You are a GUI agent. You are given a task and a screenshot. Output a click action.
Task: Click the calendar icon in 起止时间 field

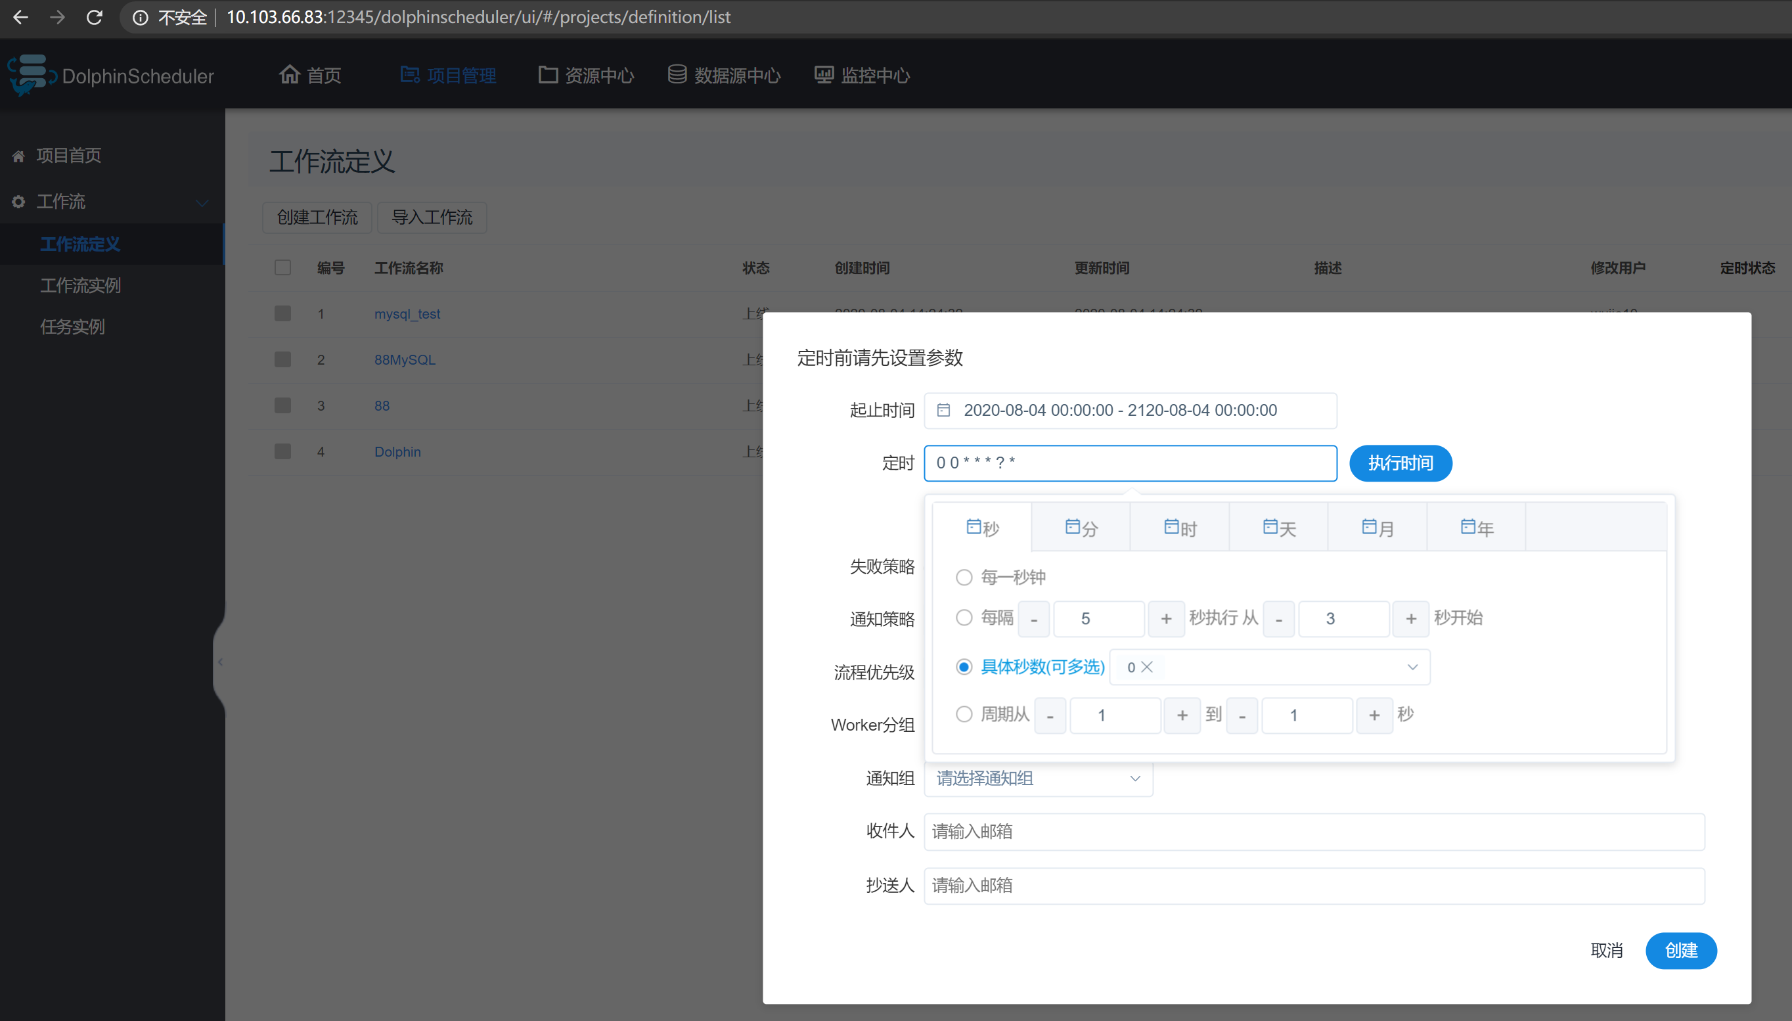(943, 410)
